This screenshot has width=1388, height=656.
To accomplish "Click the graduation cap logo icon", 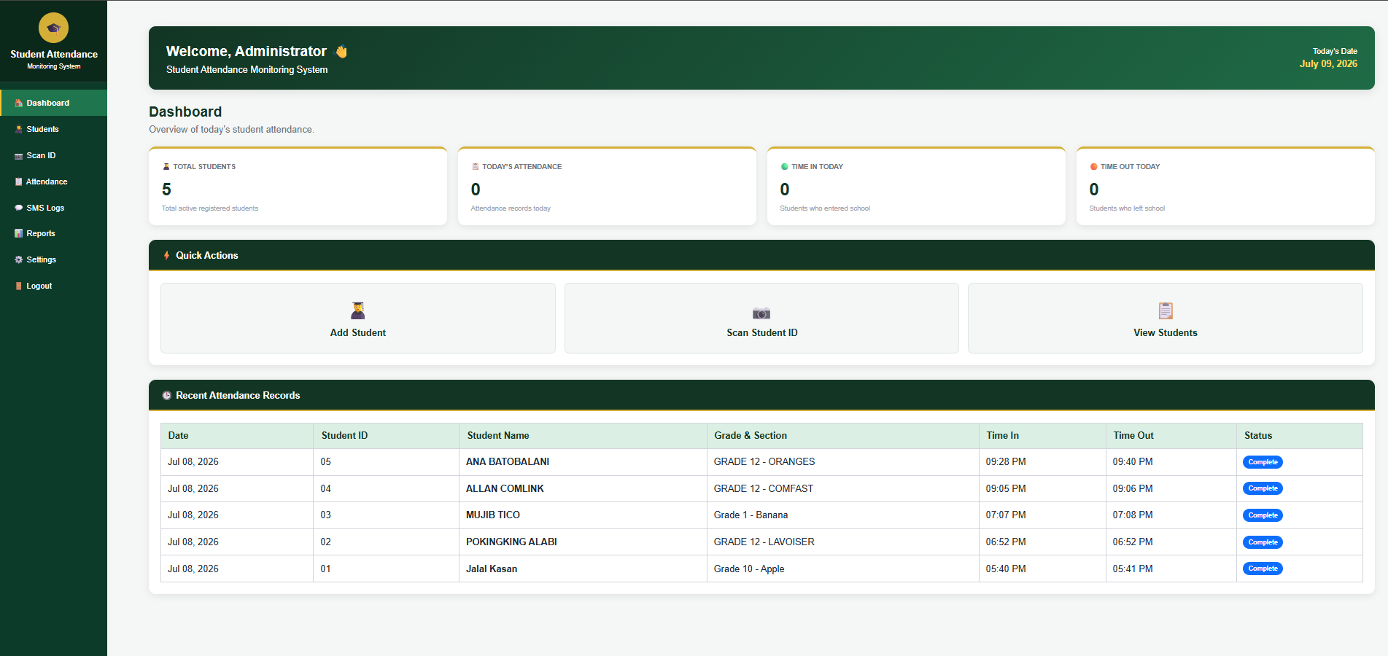I will [53, 28].
